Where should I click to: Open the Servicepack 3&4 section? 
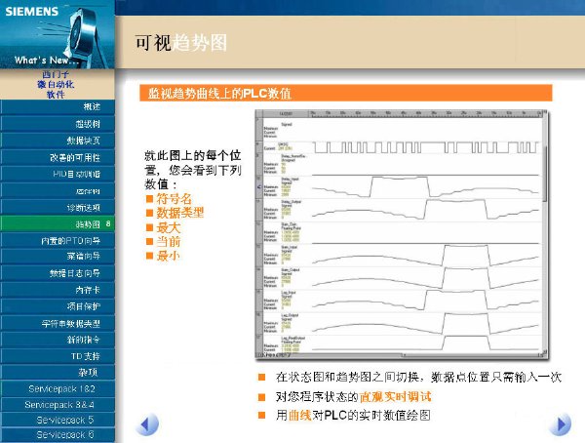pyautogui.click(x=58, y=405)
